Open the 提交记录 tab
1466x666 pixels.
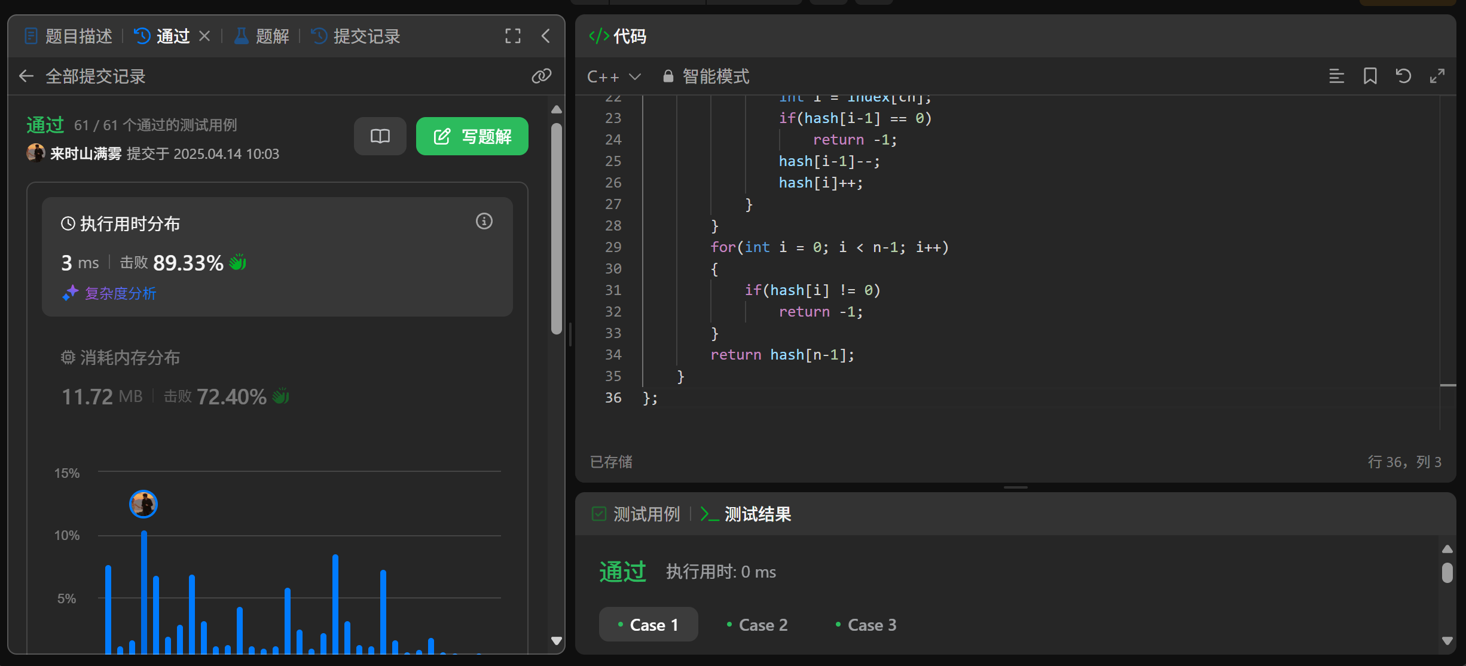click(x=356, y=36)
